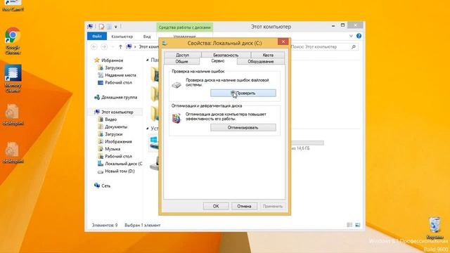Open quick access toolbar dropdown arrow
The height and width of the screenshot is (253, 450).
pyautogui.click(x=115, y=27)
